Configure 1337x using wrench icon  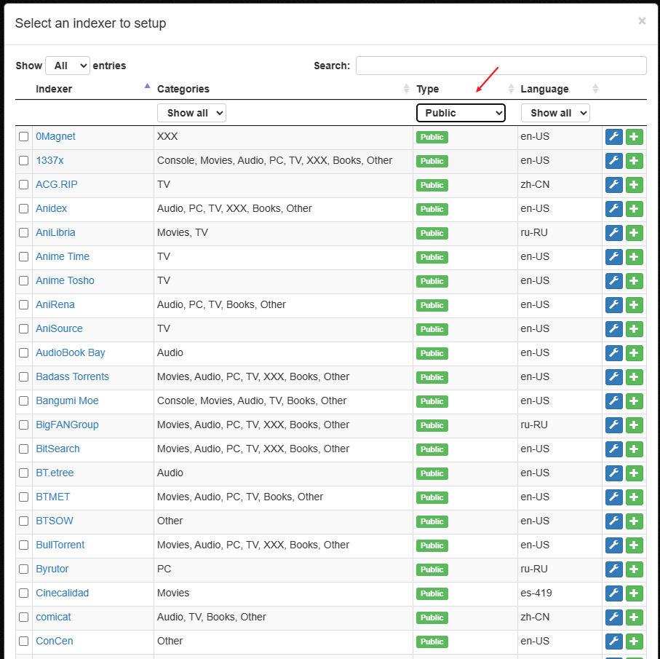click(x=613, y=161)
